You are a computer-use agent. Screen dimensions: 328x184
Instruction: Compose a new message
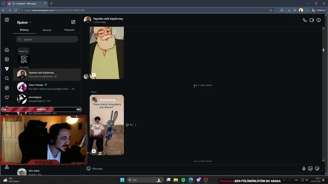tap(73, 22)
